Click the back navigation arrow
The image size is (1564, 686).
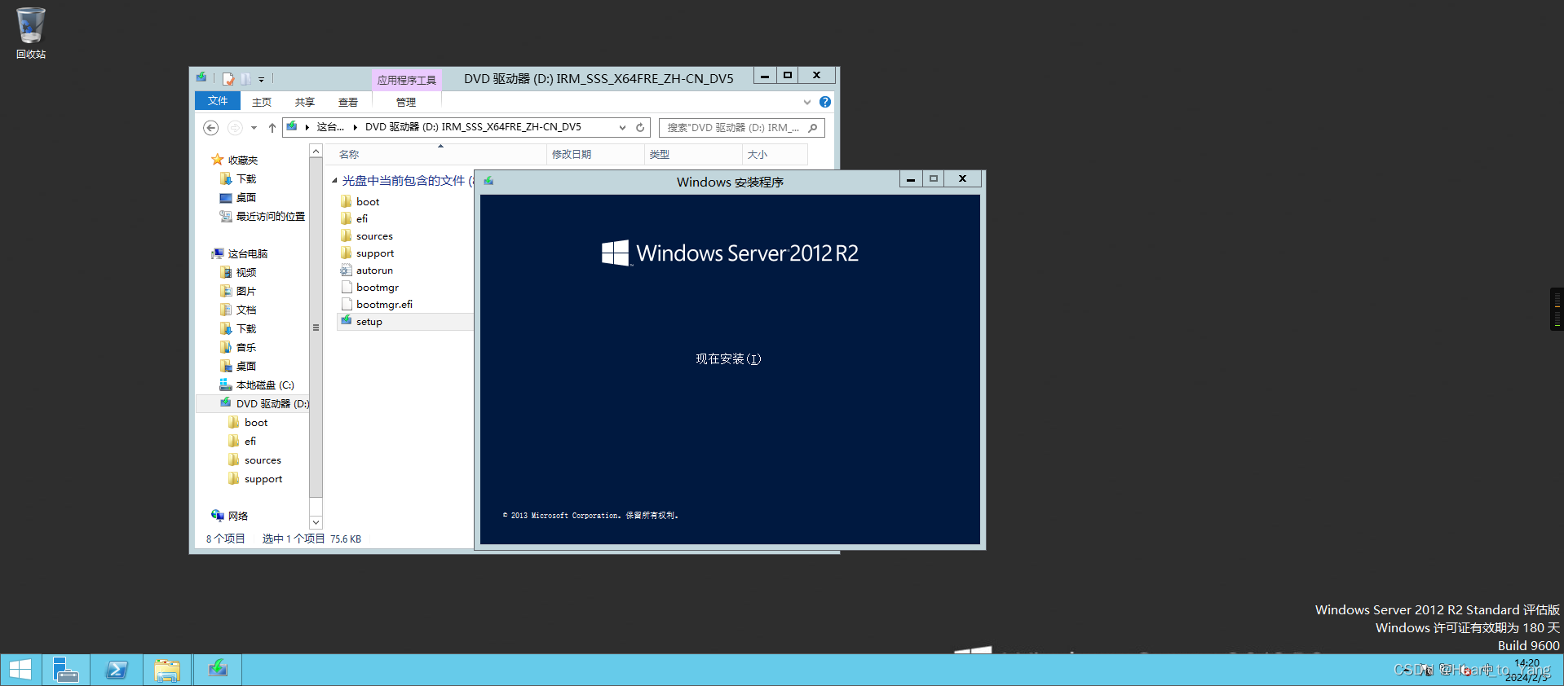[211, 127]
